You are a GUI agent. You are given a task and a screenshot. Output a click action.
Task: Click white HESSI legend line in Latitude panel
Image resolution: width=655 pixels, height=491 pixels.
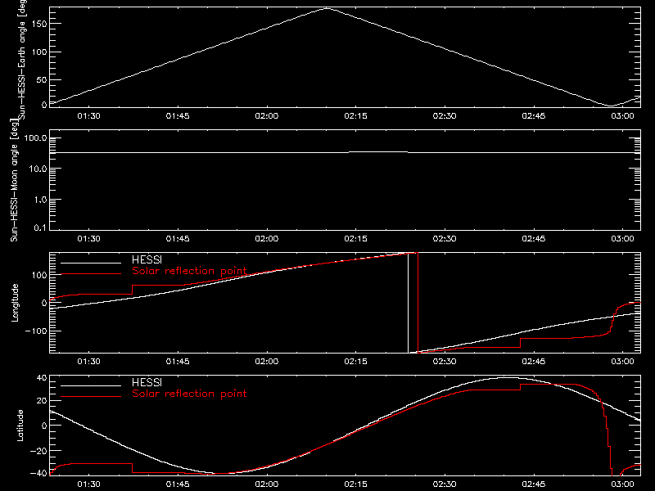(91, 385)
